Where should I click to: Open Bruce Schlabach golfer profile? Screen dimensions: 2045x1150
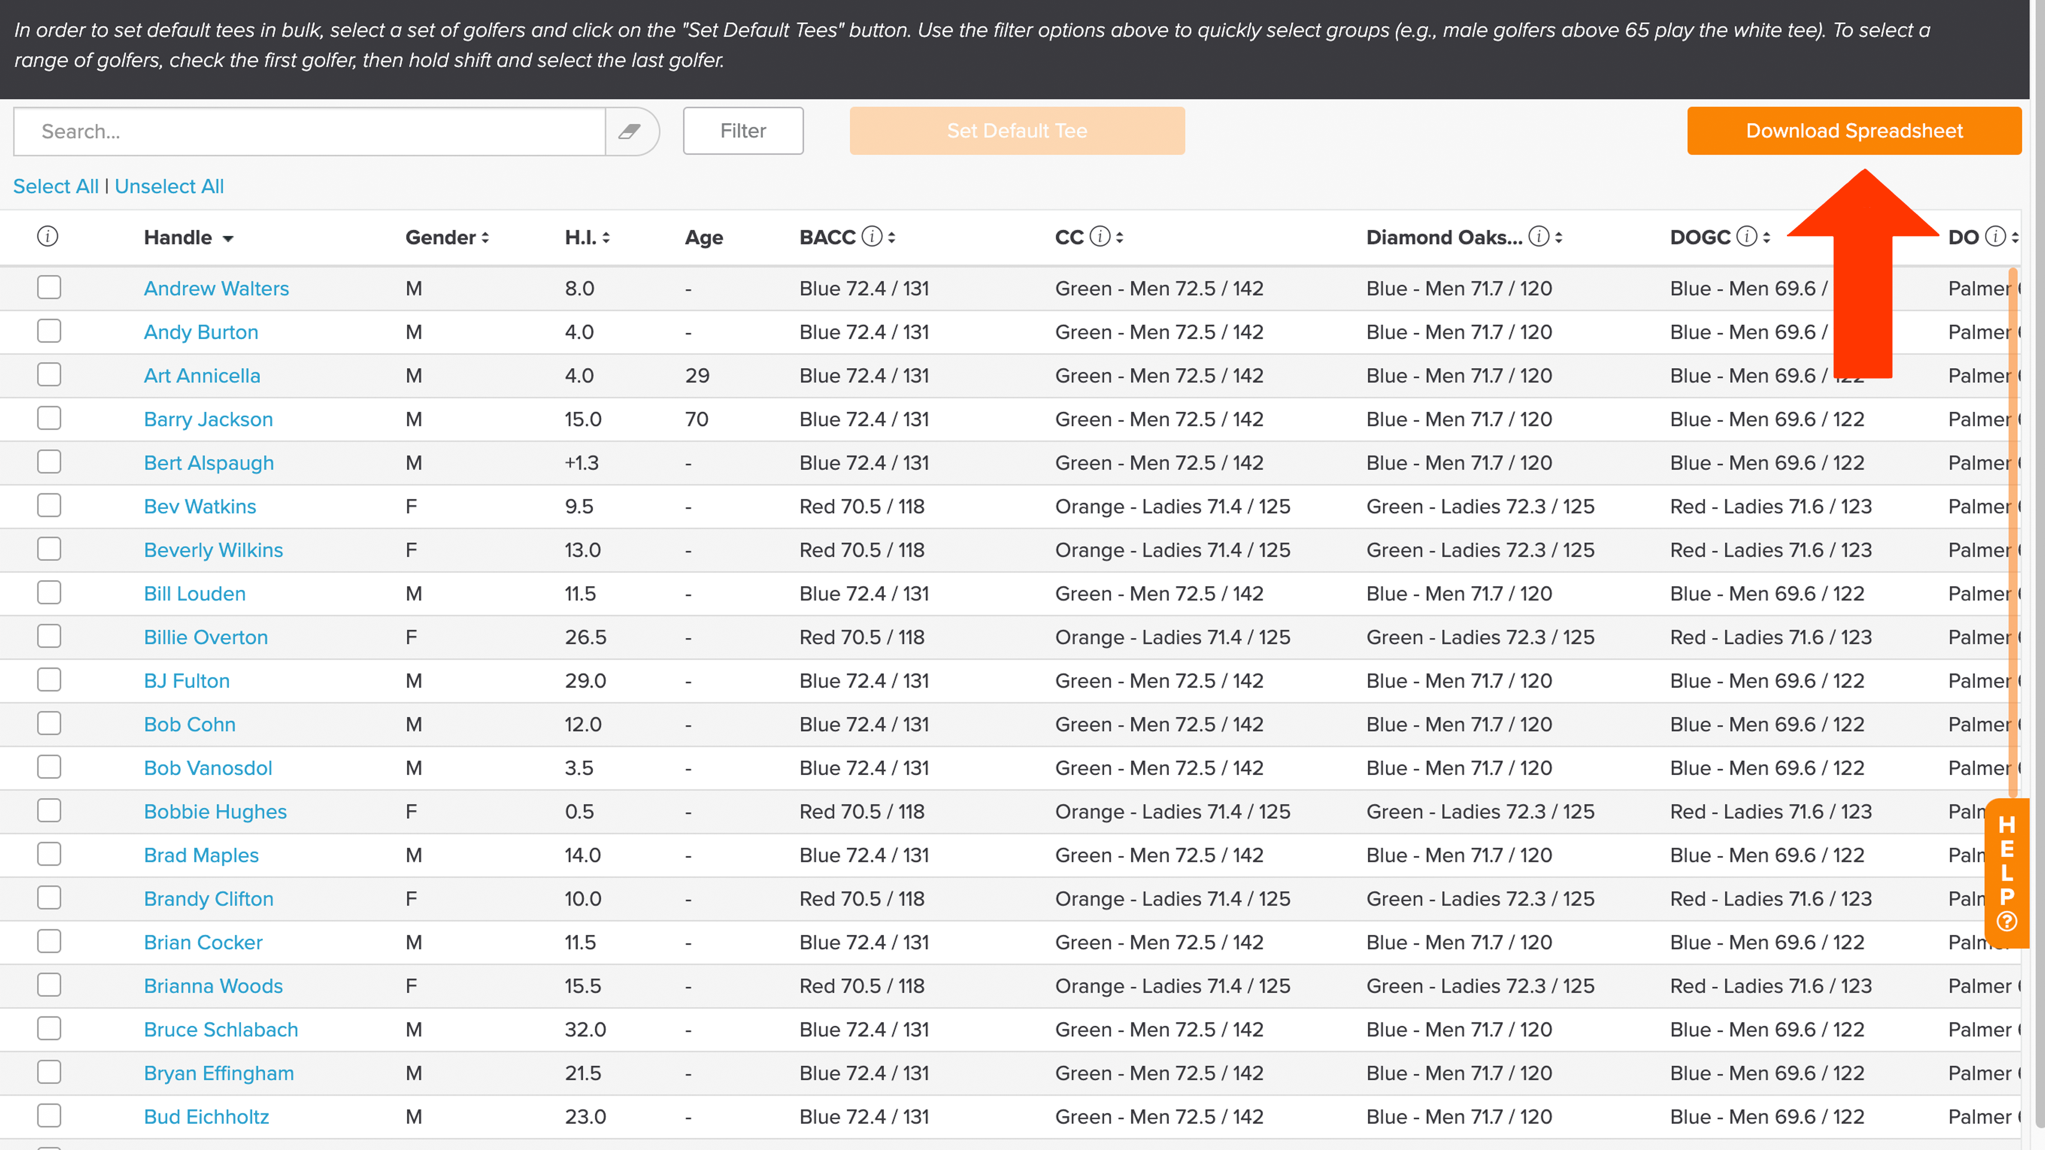tap(221, 1029)
